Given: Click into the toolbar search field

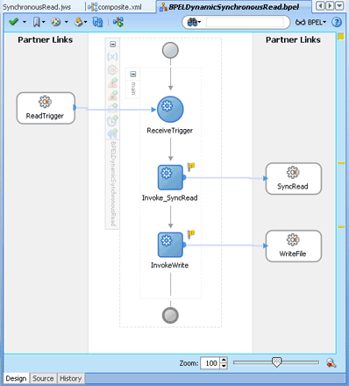Looking at the screenshot, I should (245, 22).
